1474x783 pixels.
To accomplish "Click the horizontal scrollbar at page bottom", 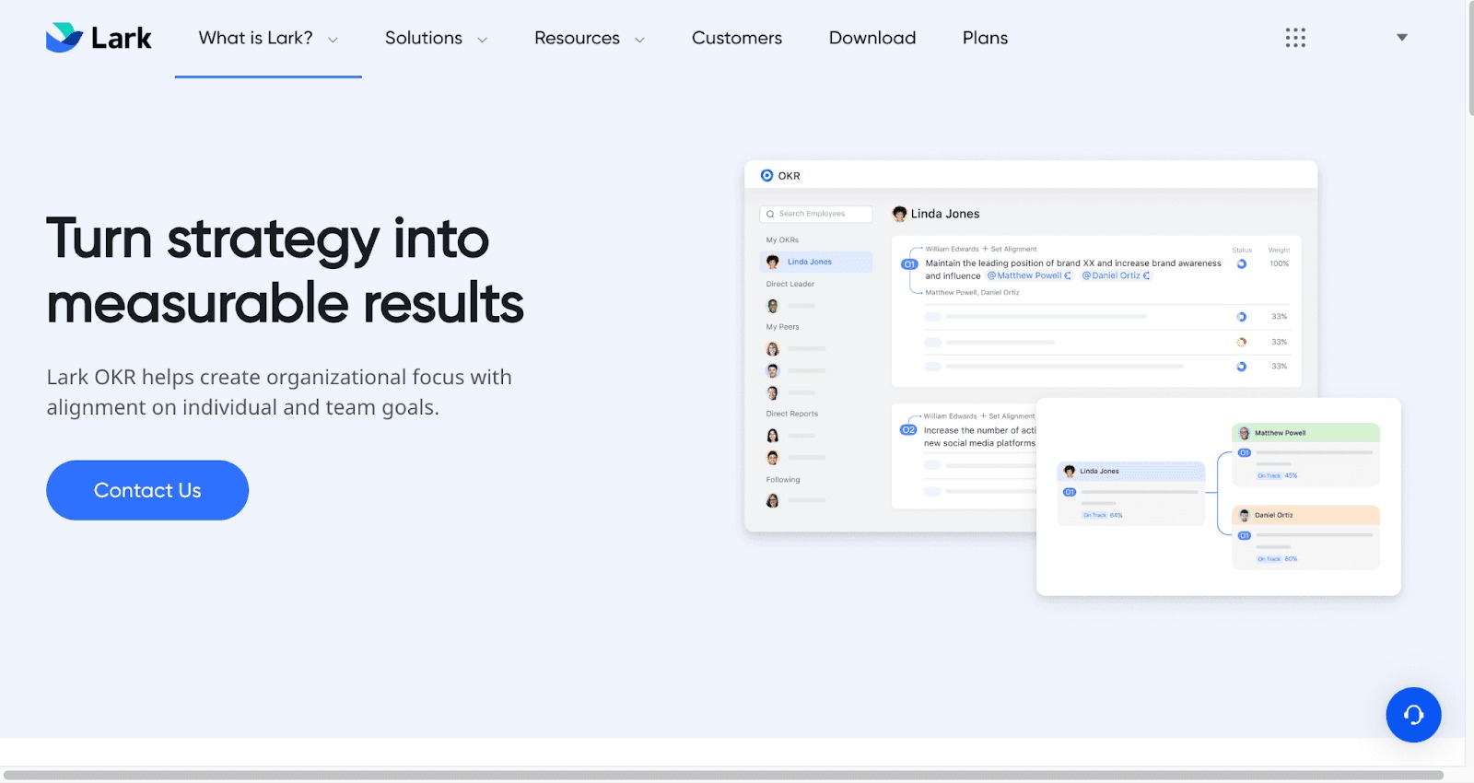I will 723,775.
